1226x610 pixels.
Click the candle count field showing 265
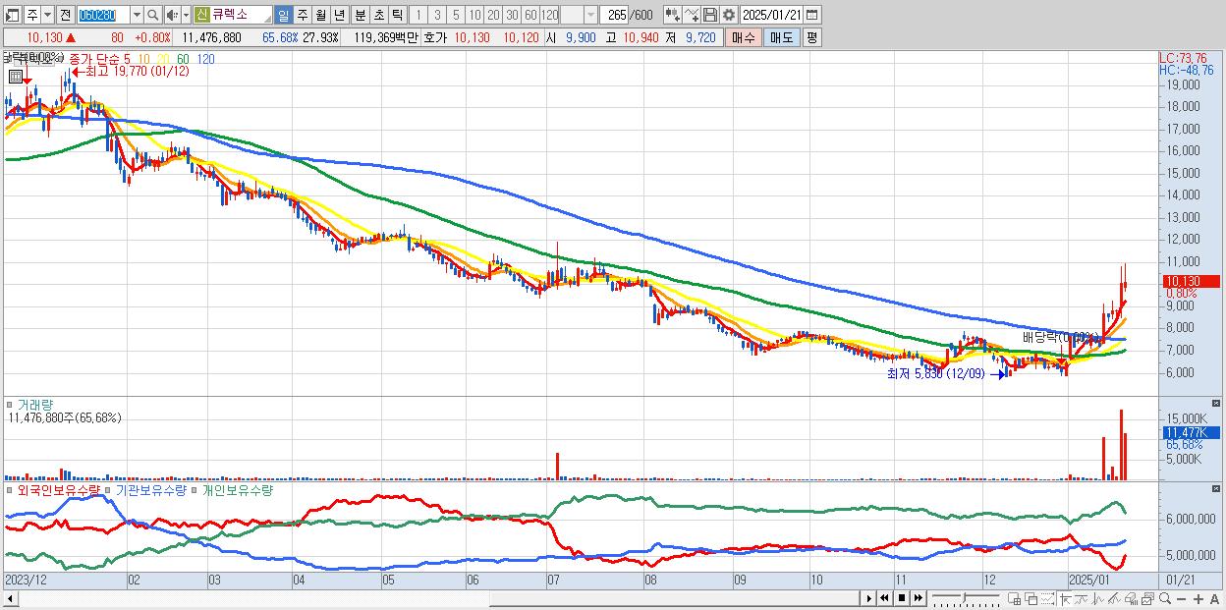coord(614,15)
